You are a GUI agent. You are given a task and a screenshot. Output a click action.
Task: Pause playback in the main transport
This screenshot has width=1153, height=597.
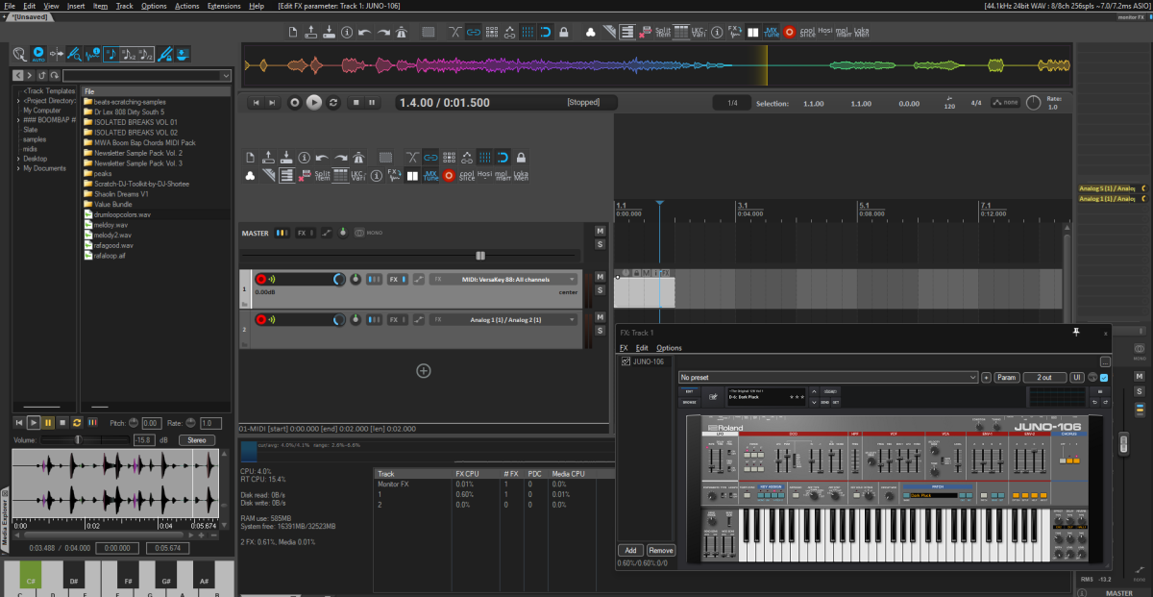373,102
